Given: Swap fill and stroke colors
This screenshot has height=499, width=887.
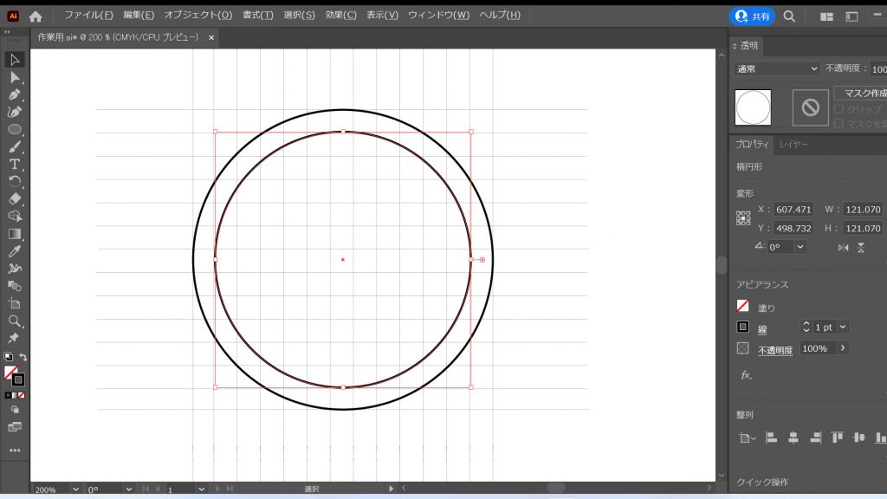Looking at the screenshot, I should click(x=23, y=357).
